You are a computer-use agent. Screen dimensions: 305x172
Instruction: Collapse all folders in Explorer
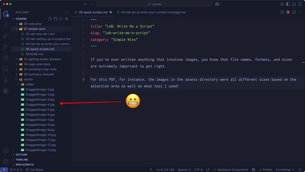66,19
